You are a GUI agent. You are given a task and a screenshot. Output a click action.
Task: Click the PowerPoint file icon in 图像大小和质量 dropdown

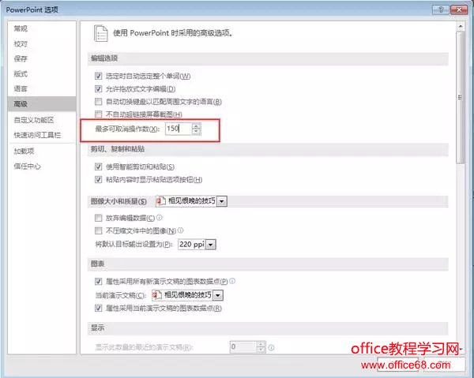click(x=160, y=201)
